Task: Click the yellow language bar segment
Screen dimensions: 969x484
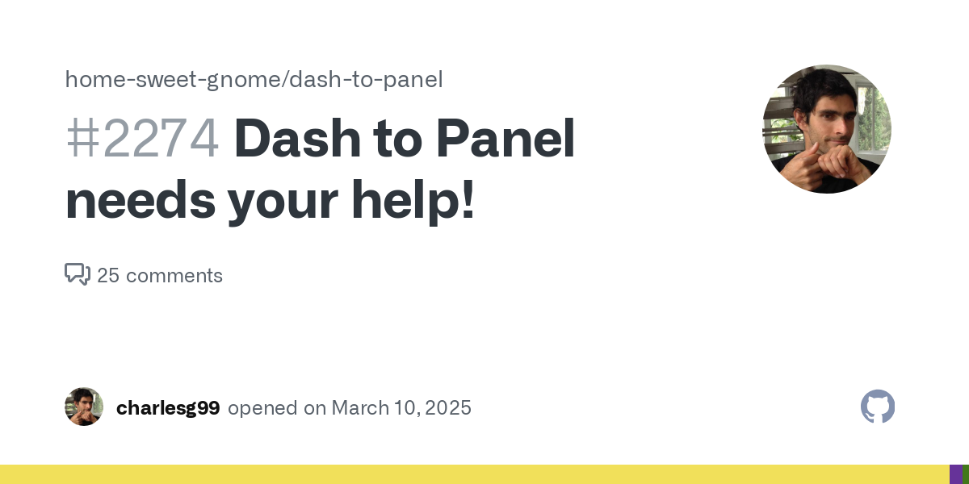Action: (475, 474)
